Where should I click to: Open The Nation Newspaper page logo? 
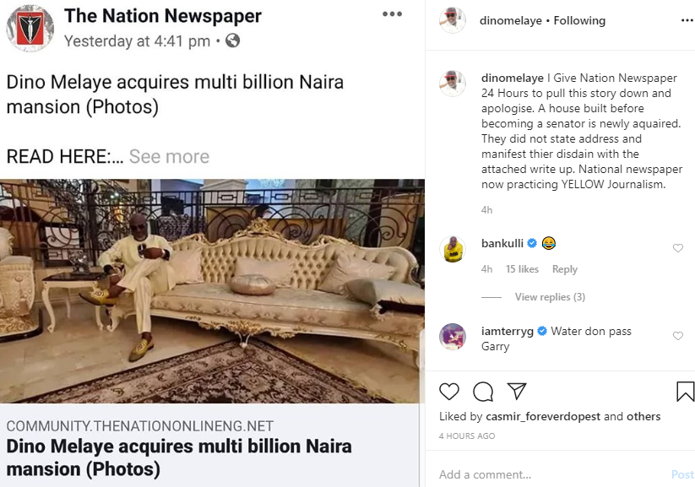point(30,28)
